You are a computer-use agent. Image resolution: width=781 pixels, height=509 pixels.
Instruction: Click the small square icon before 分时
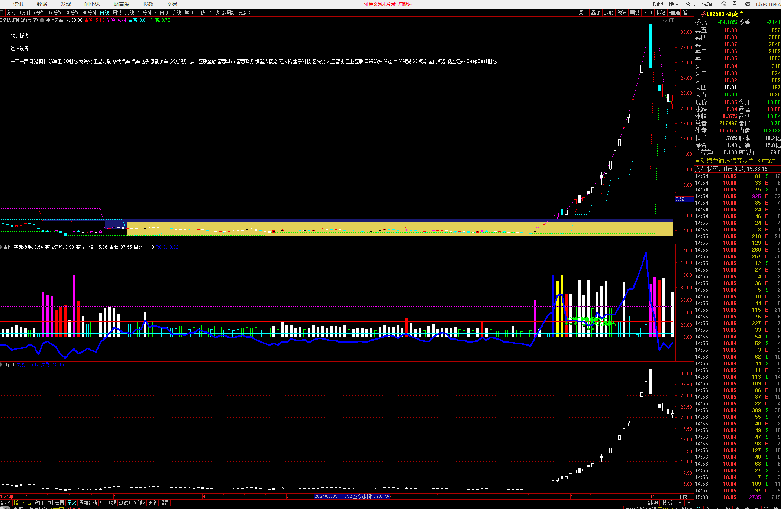click(2, 13)
